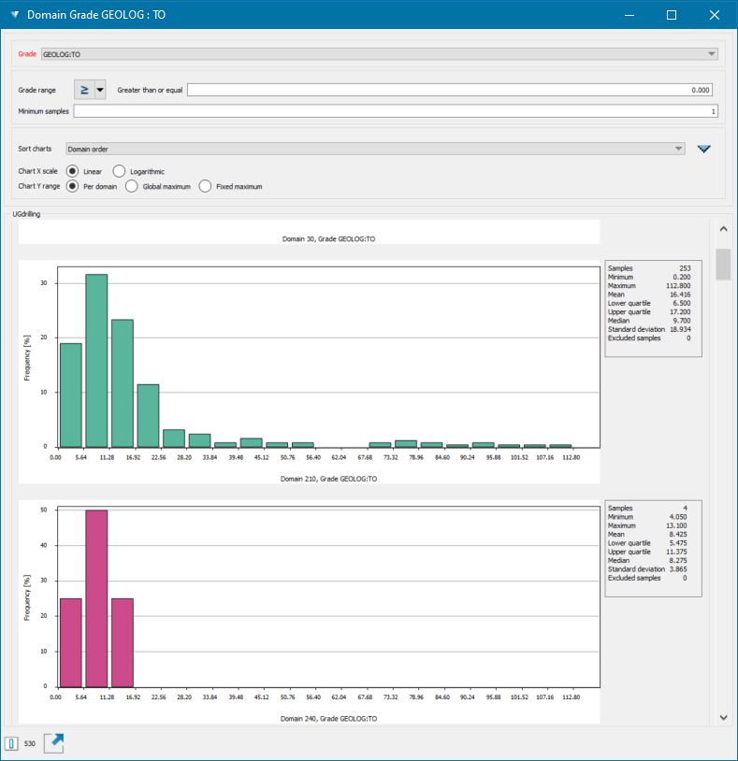Screen dimensions: 738x761
Task: Click the Greater than or equal value field
Action: (450, 90)
